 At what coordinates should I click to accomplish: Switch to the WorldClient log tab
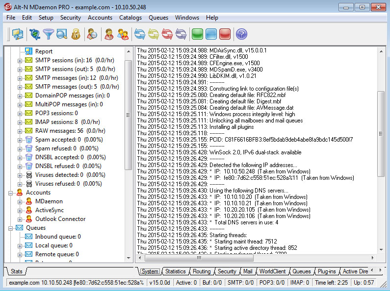(x=272, y=271)
